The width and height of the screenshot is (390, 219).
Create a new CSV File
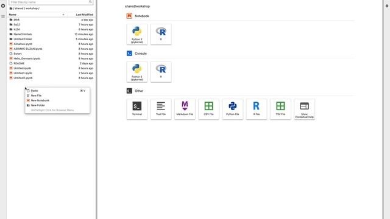(x=208, y=109)
